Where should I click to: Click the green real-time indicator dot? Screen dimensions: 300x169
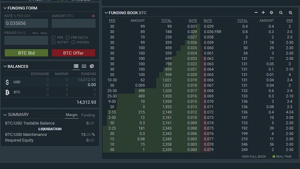(274, 157)
